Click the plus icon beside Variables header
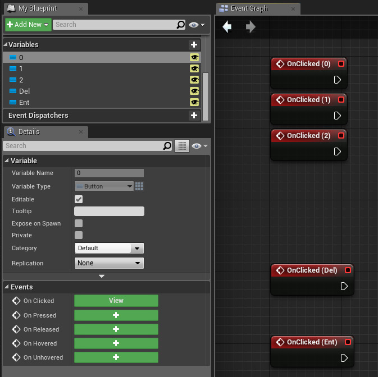This screenshot has width=378, height=377. click(194, 44)
